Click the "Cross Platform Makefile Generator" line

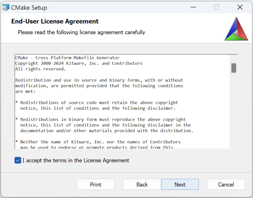(x=67, y=58)
